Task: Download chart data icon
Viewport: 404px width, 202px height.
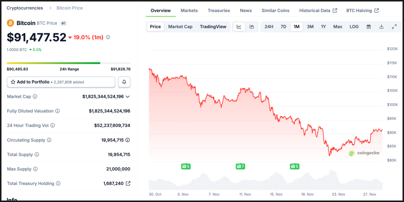Action: 381,27
